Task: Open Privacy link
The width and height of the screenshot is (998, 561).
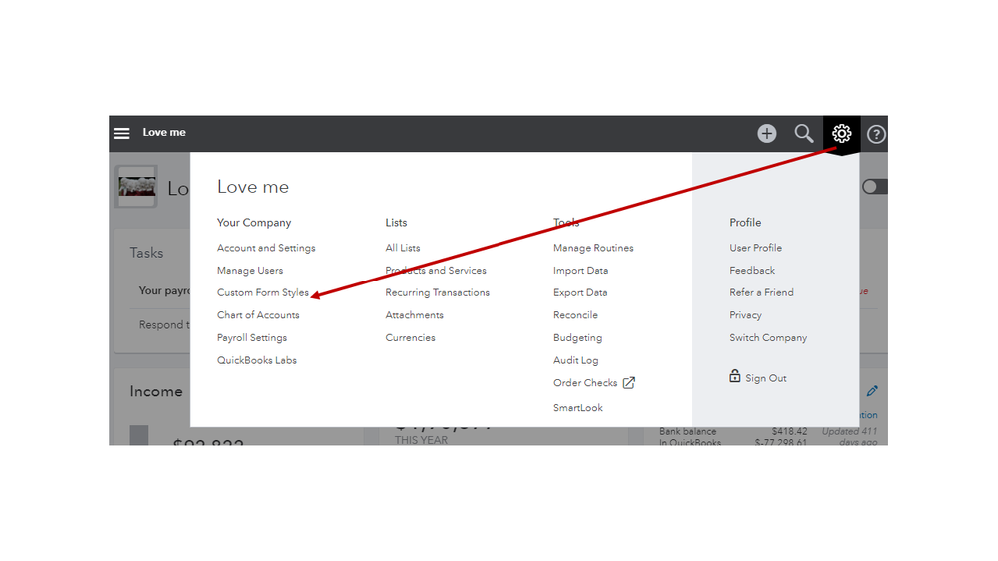Action: (x=745, y=315)
